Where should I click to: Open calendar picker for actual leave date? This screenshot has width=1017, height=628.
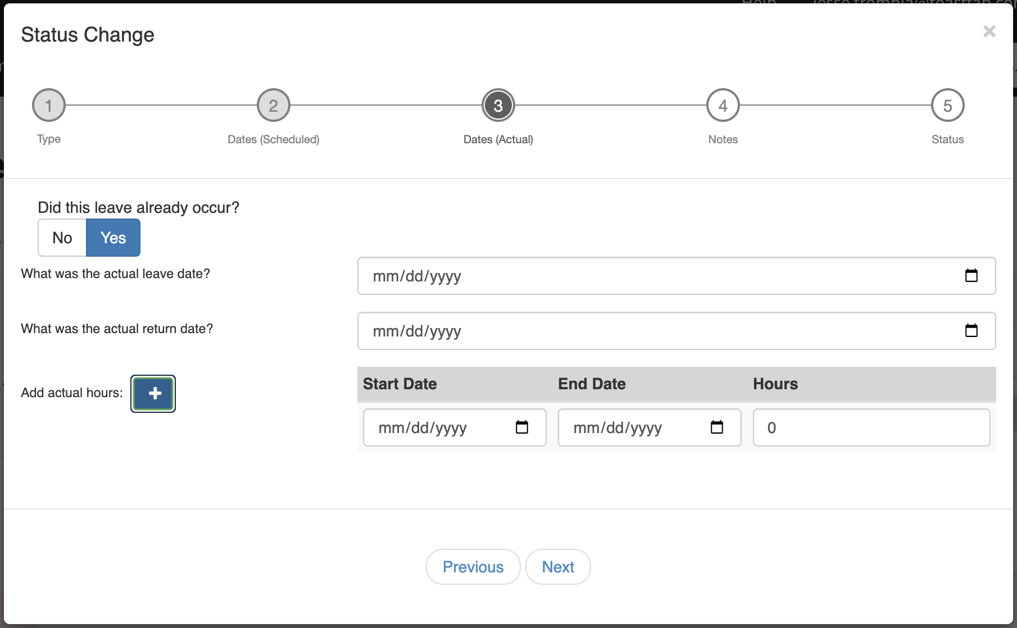tap(971, 276)
